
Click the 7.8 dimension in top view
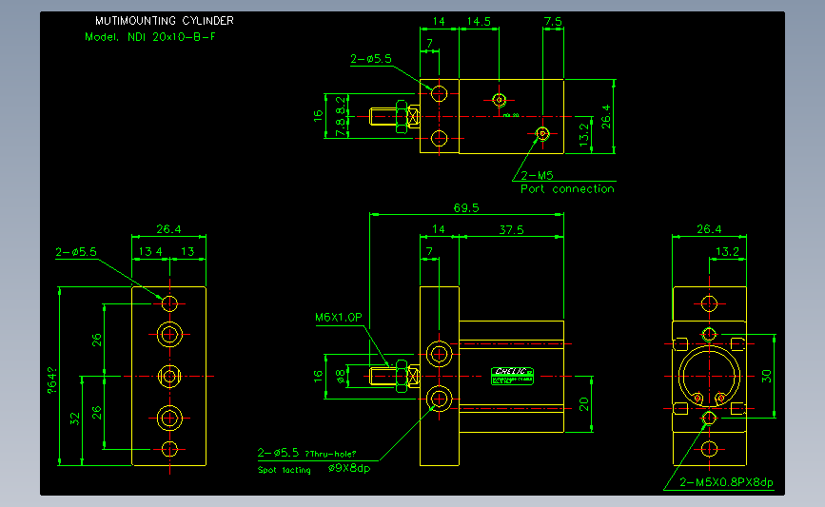pos(341,127)
